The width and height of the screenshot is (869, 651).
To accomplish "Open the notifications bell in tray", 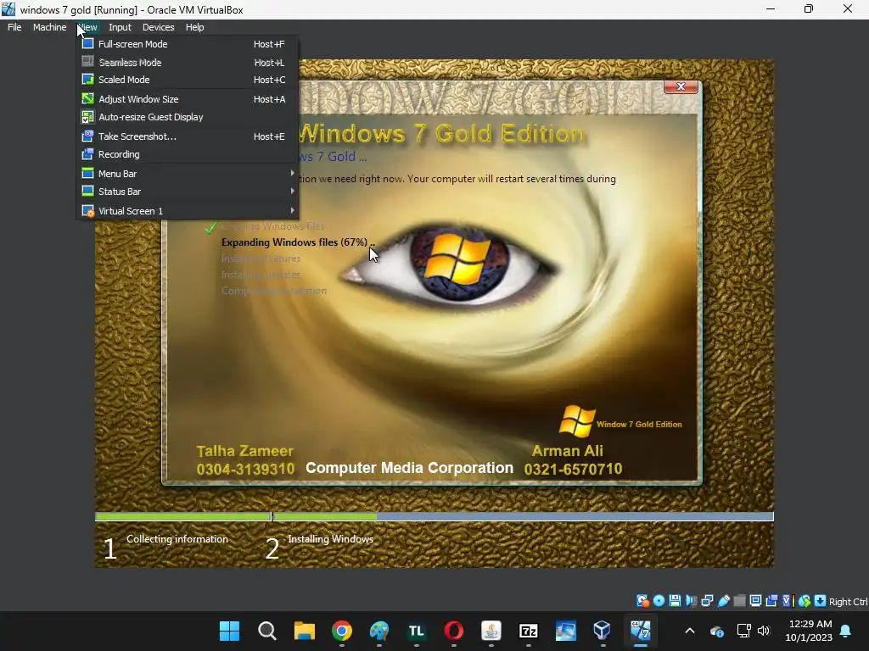I will coord(846,631).
